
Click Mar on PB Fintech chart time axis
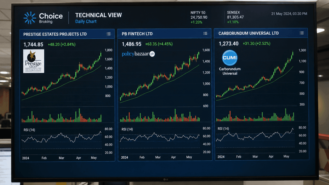click(x=158, y=158)
